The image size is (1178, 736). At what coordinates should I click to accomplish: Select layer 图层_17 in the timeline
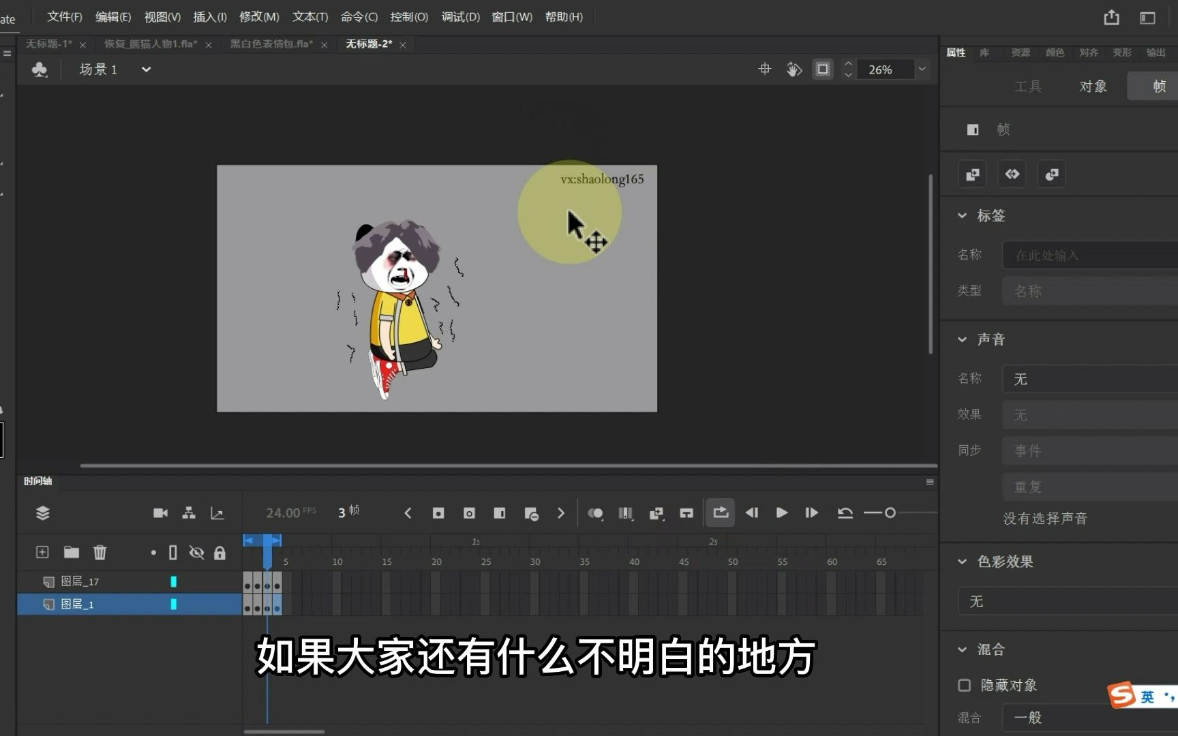[77, 581]
